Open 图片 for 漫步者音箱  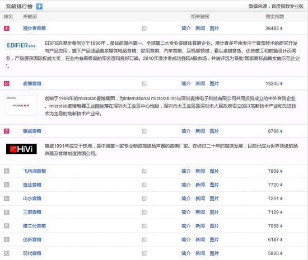[214, 29]
